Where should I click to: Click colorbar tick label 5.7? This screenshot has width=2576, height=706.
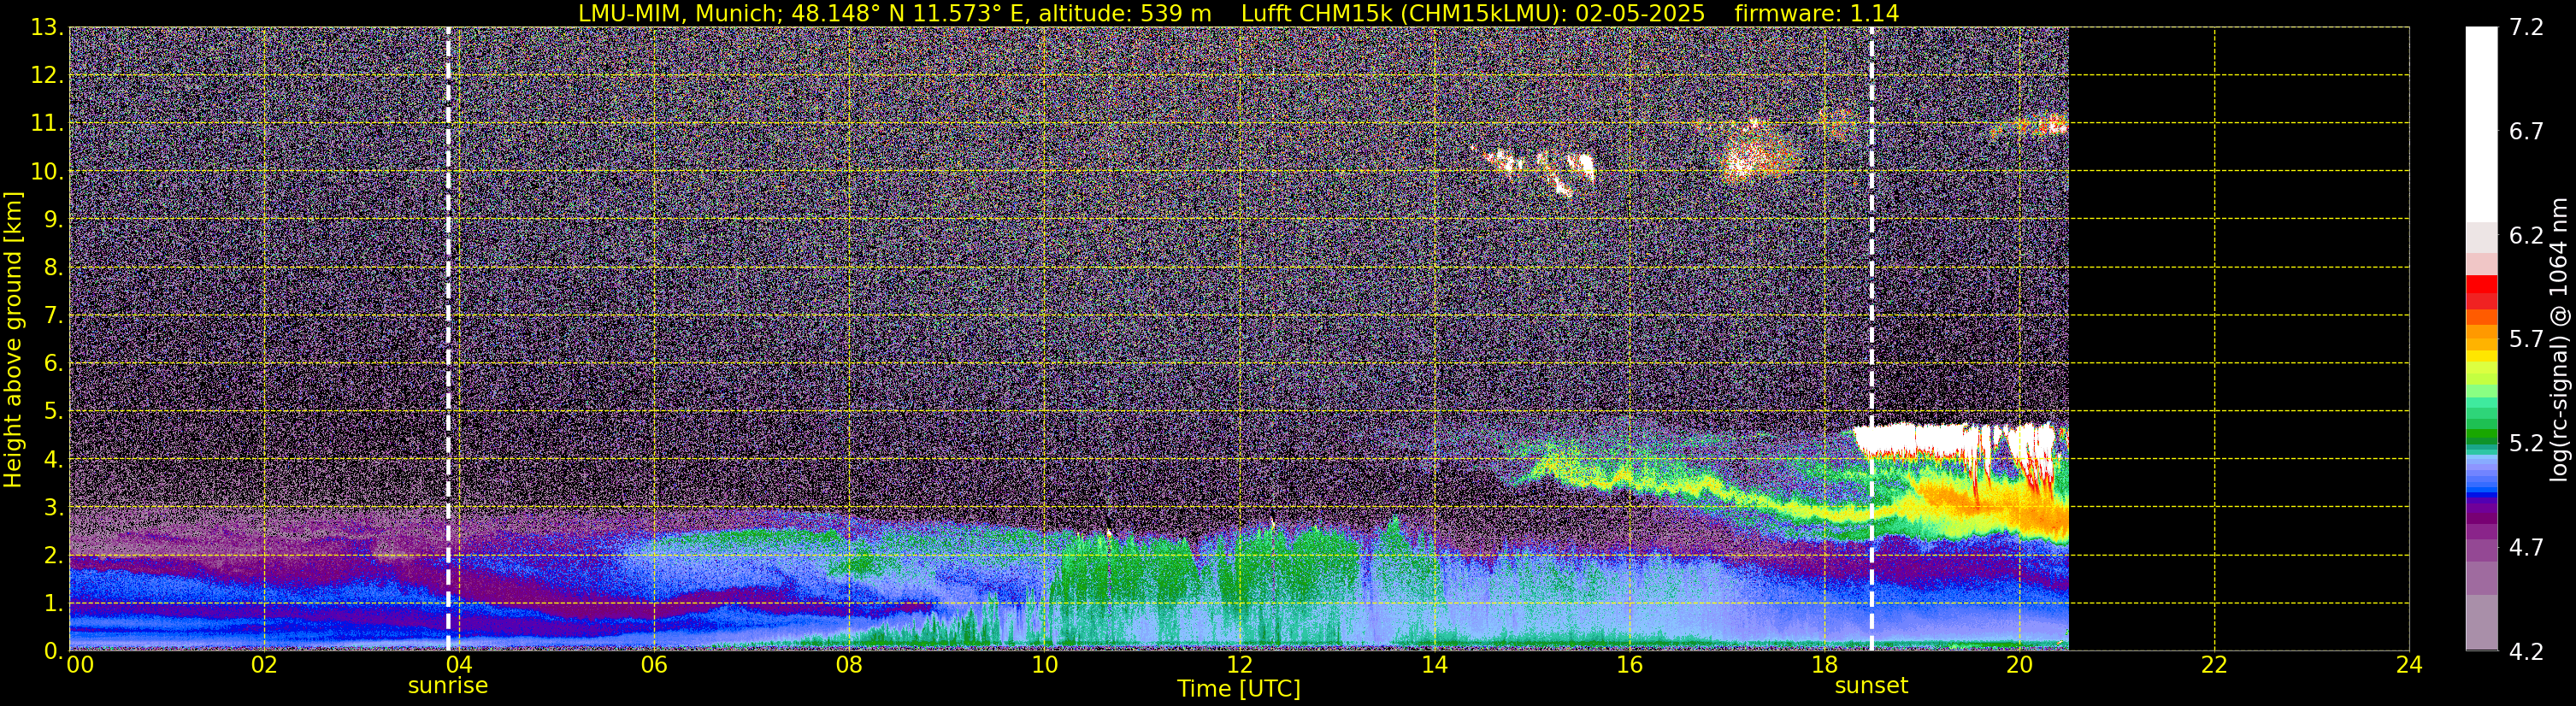[x=2526, y=340]
